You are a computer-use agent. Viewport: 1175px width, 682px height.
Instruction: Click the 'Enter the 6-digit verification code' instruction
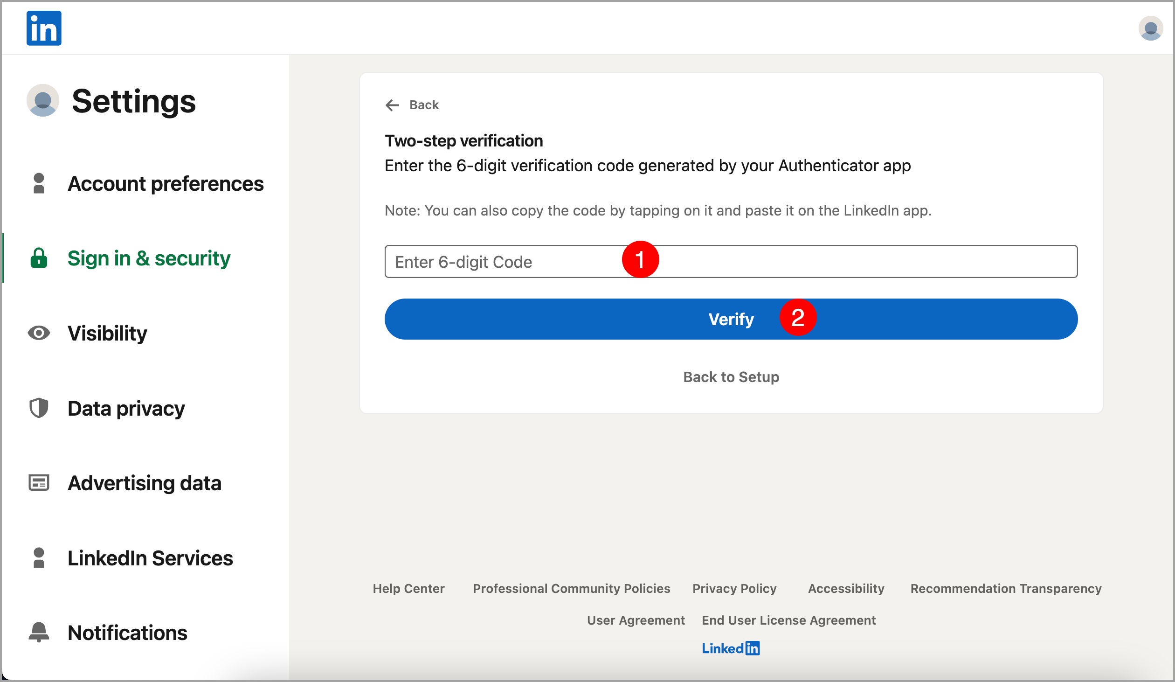tap(648, 166)
